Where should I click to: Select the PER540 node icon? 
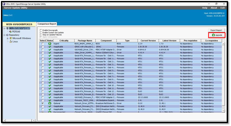coord(10,32)
